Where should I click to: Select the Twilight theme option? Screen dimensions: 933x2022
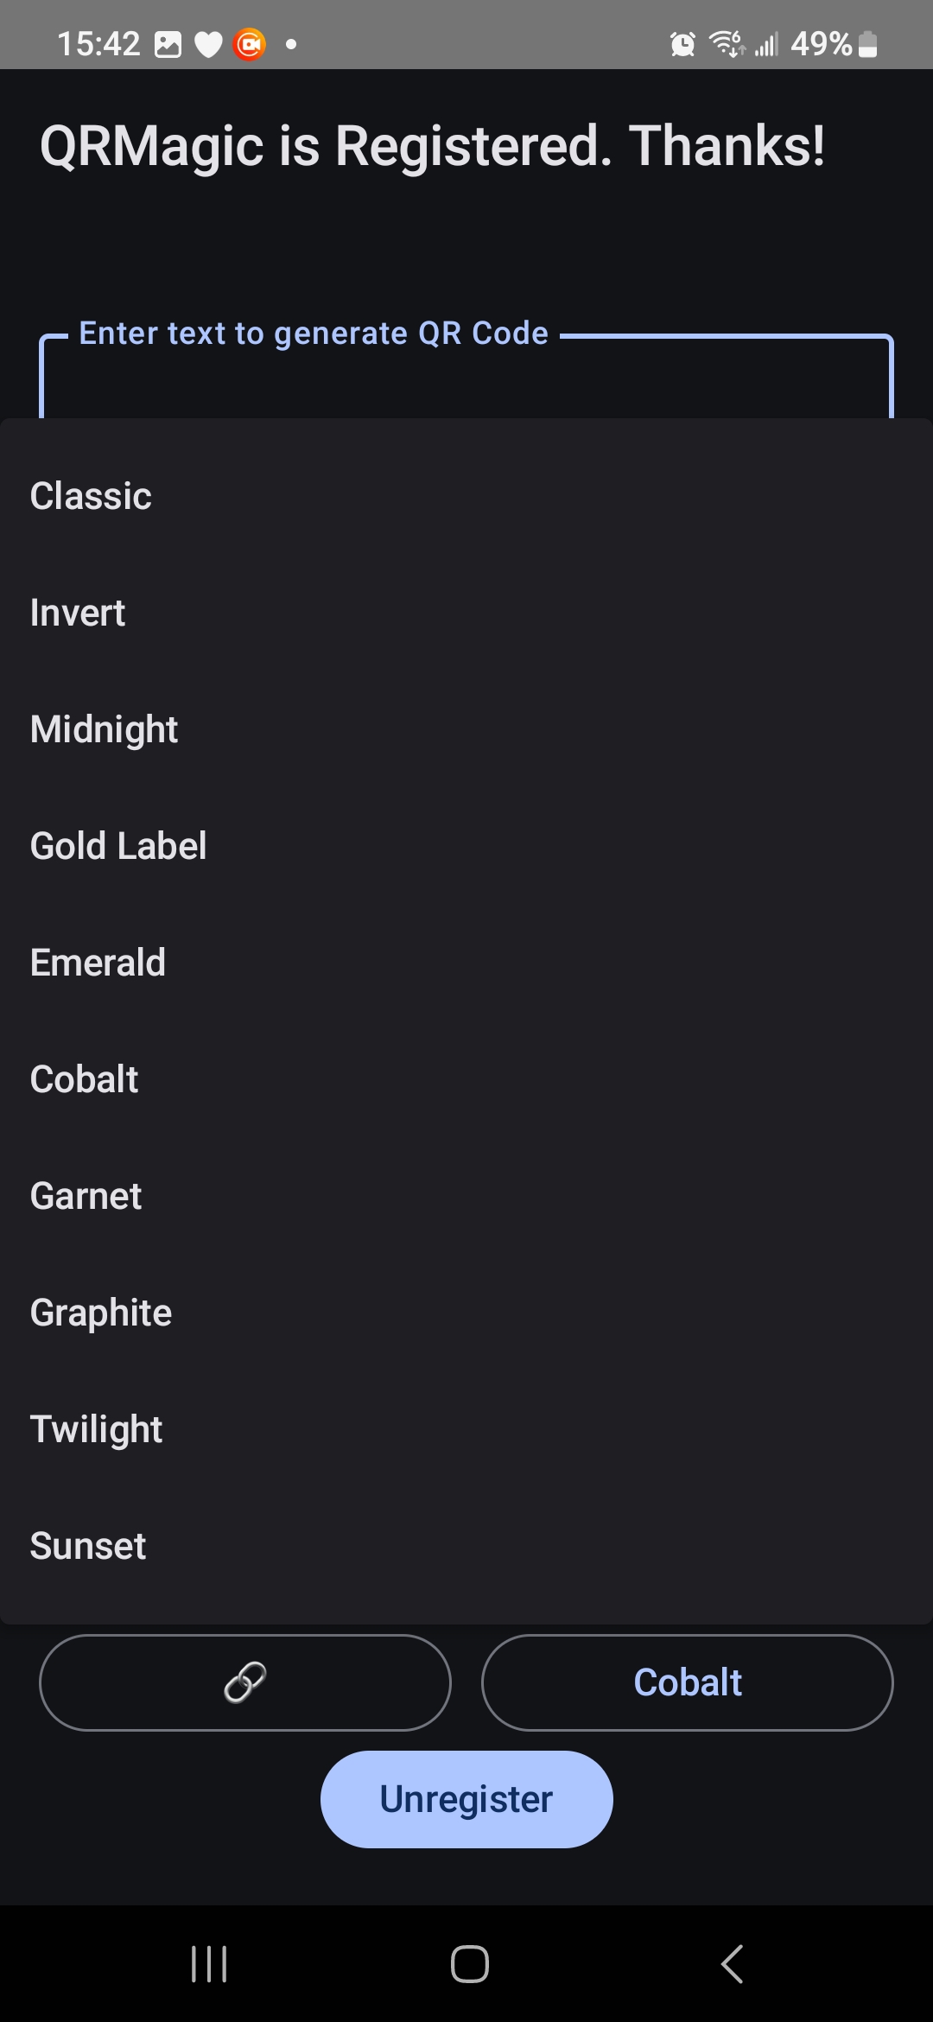(466, 1429)
